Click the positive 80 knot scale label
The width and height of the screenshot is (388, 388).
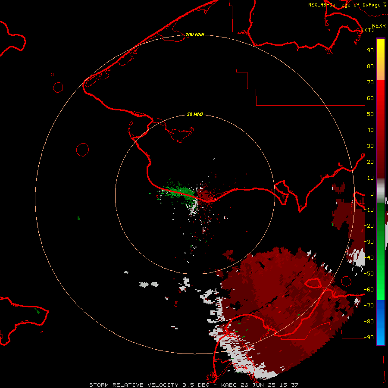(370, 66)
